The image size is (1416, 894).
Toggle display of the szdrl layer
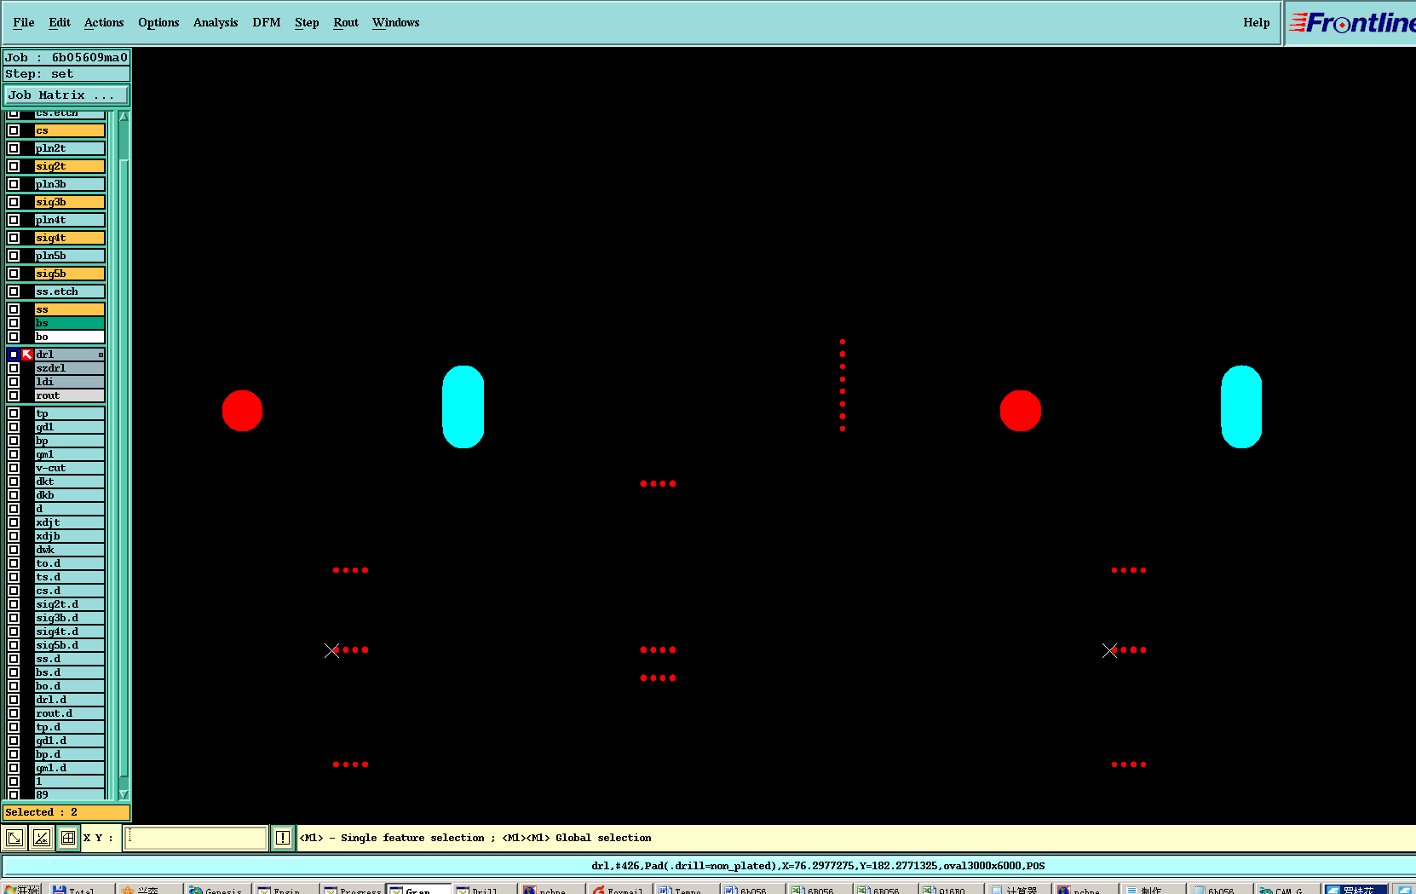[x=14, y=368]
